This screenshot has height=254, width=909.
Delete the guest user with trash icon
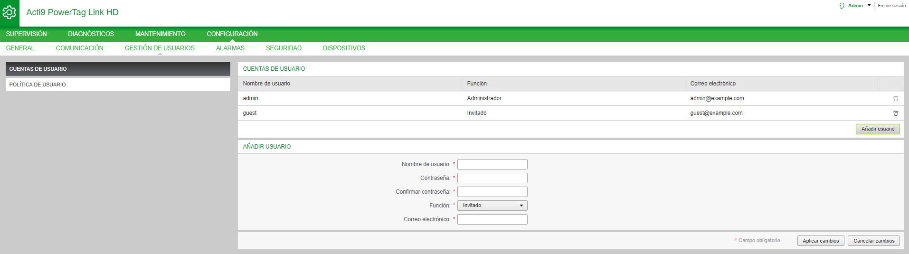[895, 113]
